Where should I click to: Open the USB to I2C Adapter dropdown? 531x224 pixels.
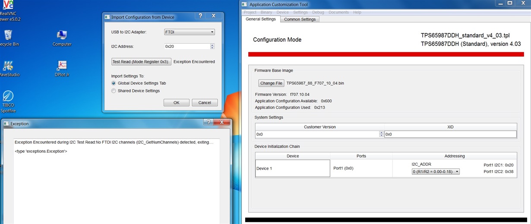tap(189, 32)
